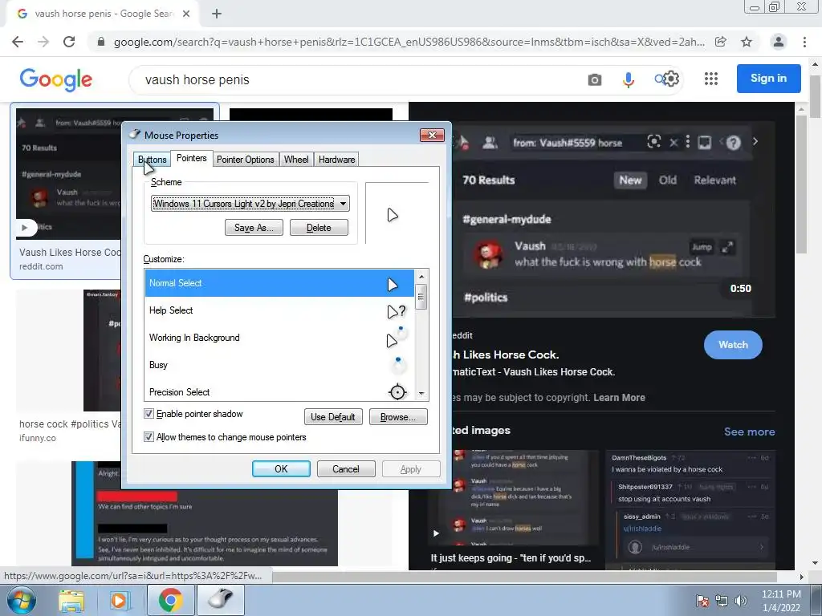Click the Google logo
This screenshot has height=616, width=822.
56,79
